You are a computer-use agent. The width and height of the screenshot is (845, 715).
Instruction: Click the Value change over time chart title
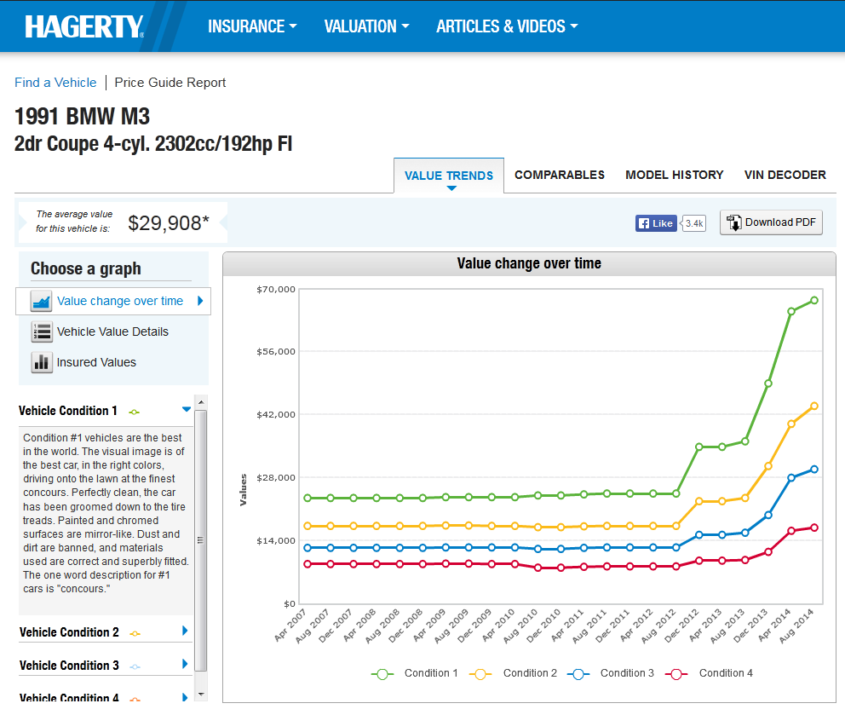click(529, 263)
